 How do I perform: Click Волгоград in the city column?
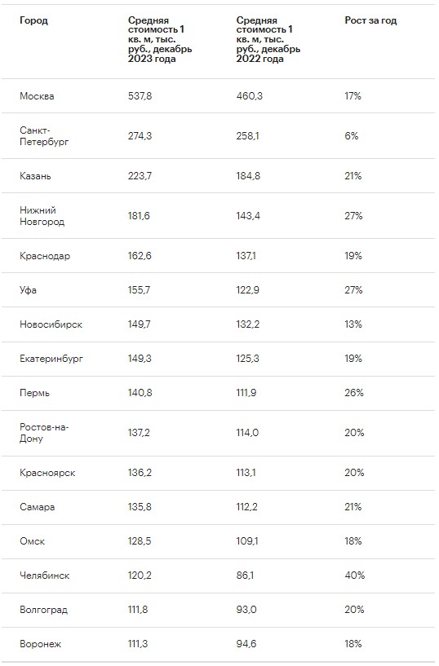tap(43, 610)
